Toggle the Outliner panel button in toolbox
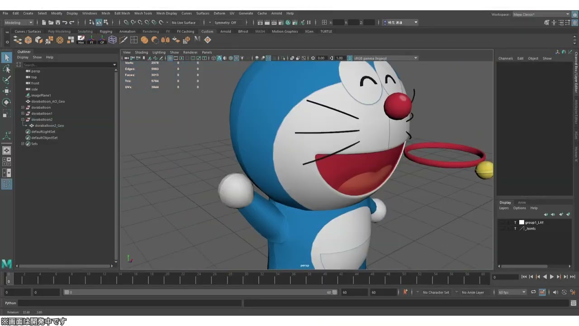 pyautogui.click(x=7, y=184)
